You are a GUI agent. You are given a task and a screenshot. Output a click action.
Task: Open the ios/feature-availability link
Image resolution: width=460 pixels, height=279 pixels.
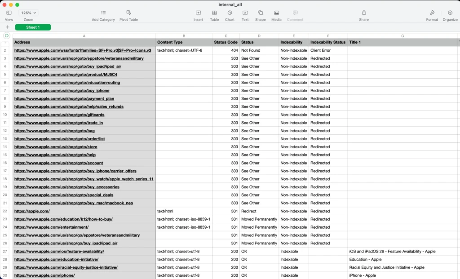pos(59,252)
